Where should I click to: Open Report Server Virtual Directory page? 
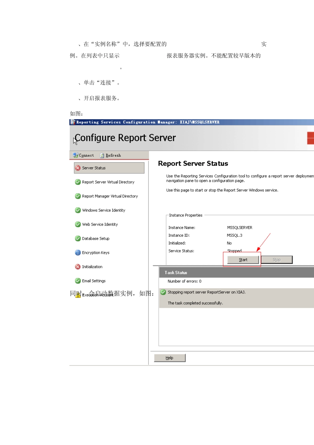click(108, 182)
